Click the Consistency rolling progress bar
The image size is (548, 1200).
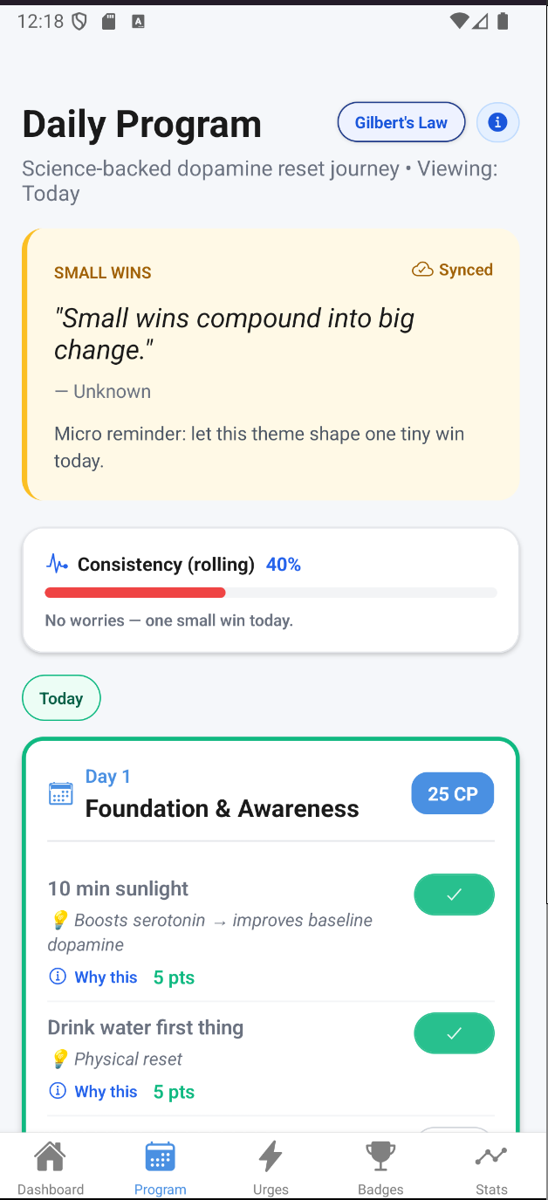271,593
